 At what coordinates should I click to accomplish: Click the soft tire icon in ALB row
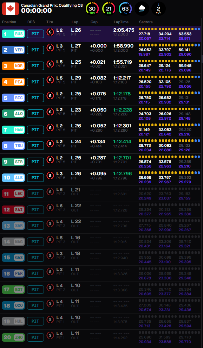pos(50,176)
